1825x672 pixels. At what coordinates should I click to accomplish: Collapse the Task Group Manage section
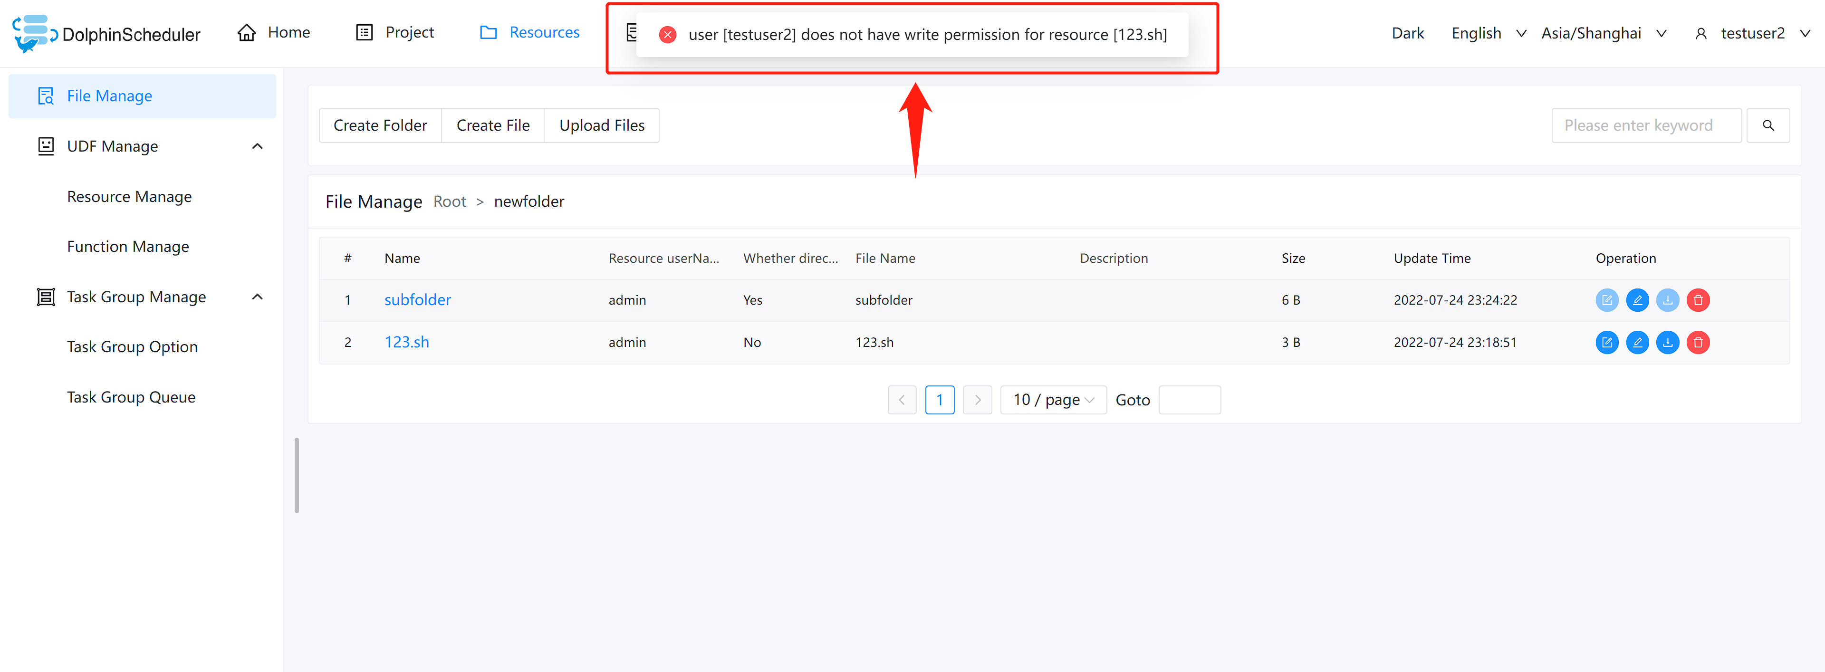[257, 298]
